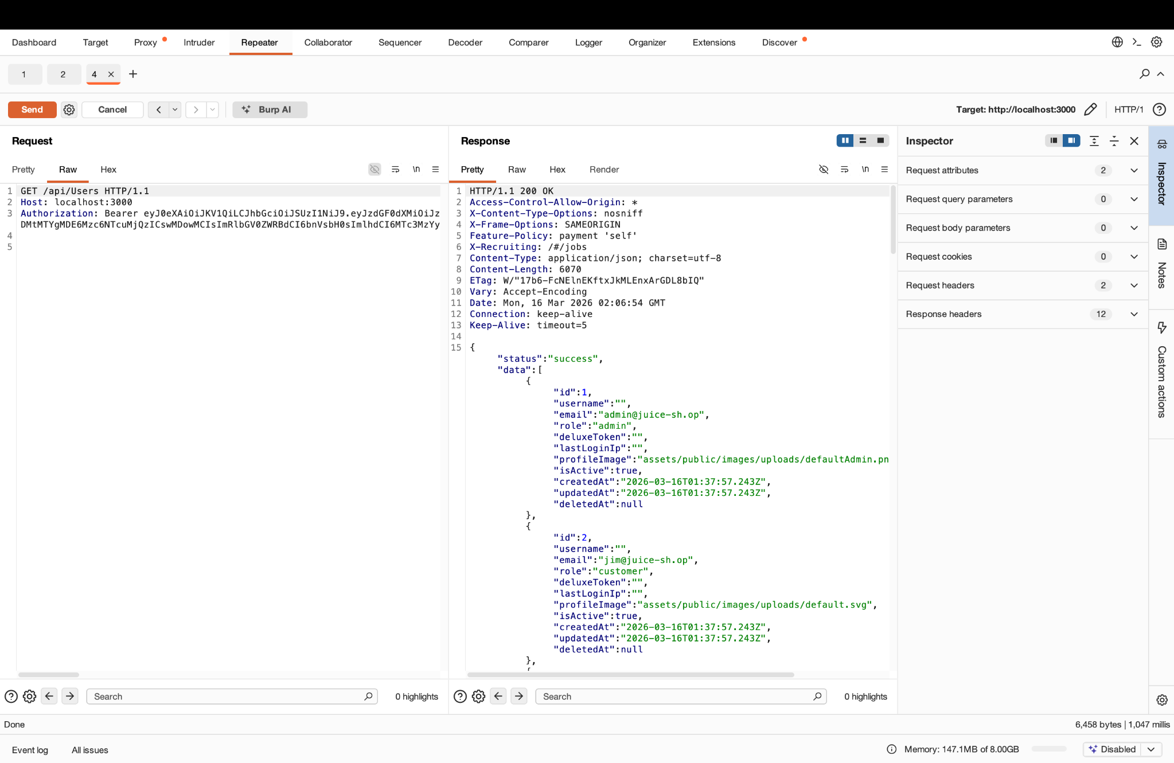Open the Logger tab
The image size is (1174, 763).
click(588, 42)
